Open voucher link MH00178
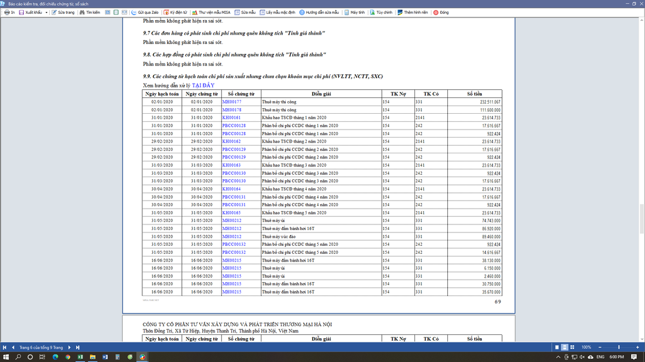Image resolution: width=645 pixels, height=362 pixels. pos(232,109)
